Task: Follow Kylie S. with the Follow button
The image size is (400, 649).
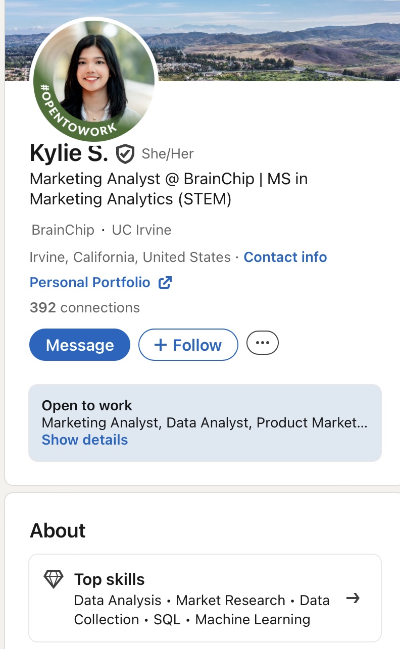Action: pos(188,345)
